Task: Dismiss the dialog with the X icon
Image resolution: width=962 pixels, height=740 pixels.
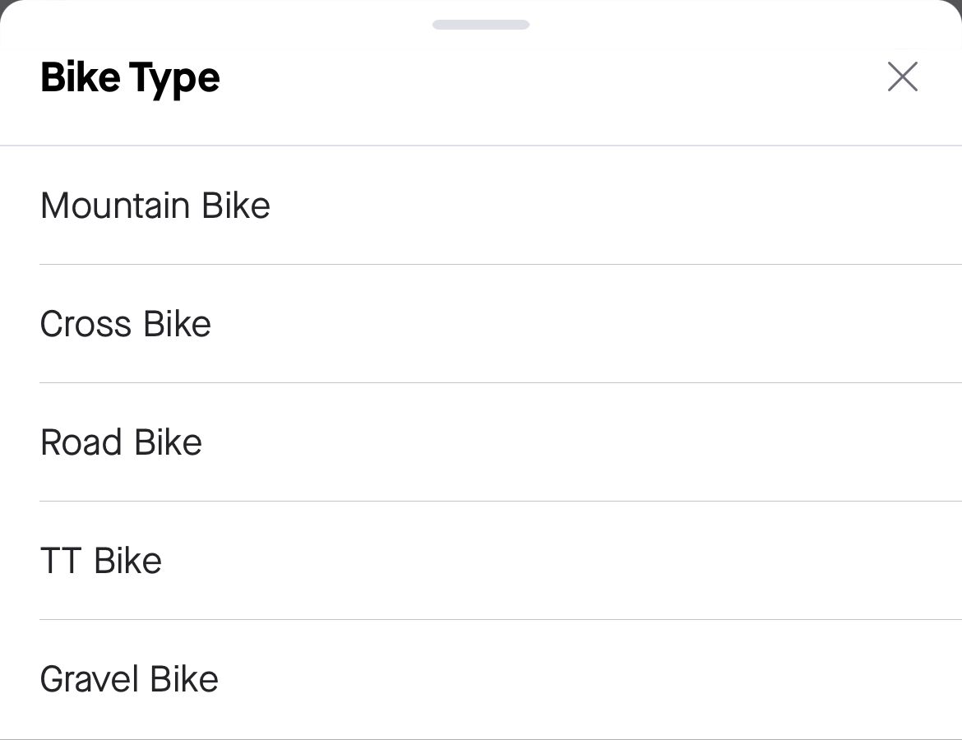Action: pos(902,77)
